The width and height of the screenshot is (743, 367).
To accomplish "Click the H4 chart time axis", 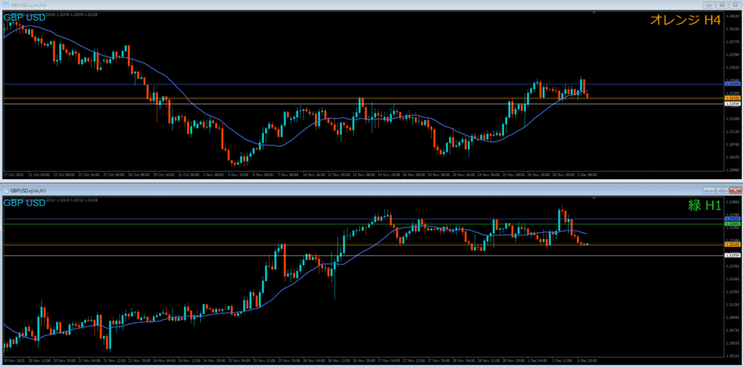I will coord(363,174).
